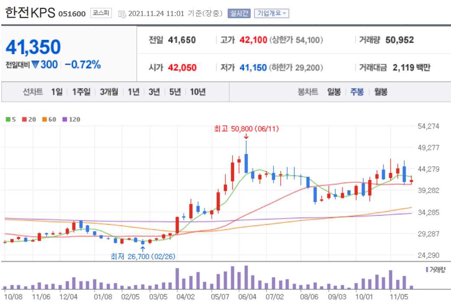Click the 54,274 price axis label
This screenshot has height=303, width=451.
coord(428,126)
